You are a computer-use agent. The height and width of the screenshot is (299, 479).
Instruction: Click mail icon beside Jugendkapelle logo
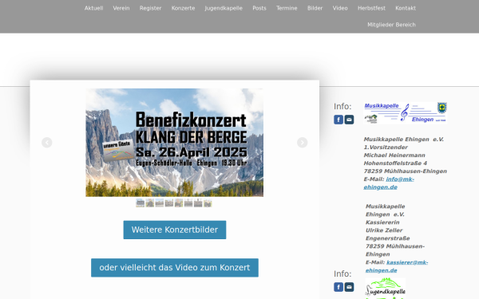click(x=349, y=287)
